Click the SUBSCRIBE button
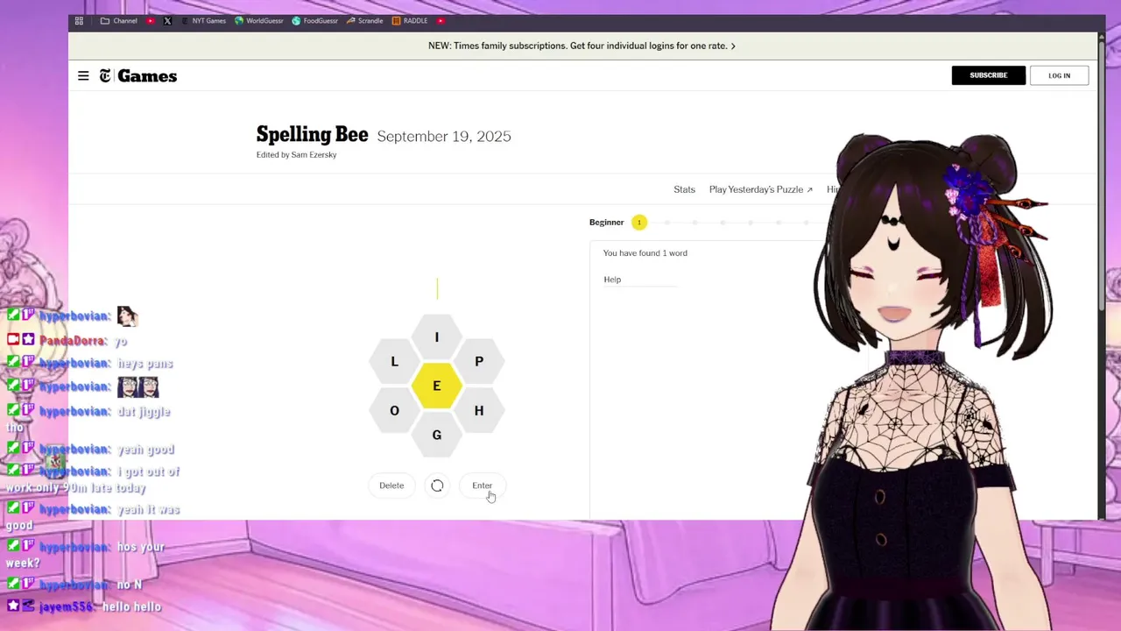Screen dimensions: 1121x631 [x=989, y=75]
